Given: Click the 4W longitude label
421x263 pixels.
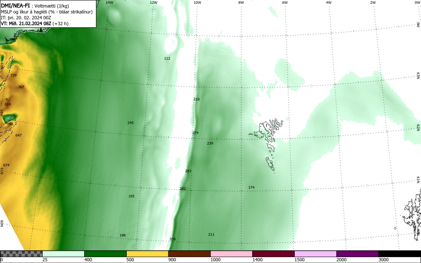Looking at the screenshot, I should click(x=329, y=3).
